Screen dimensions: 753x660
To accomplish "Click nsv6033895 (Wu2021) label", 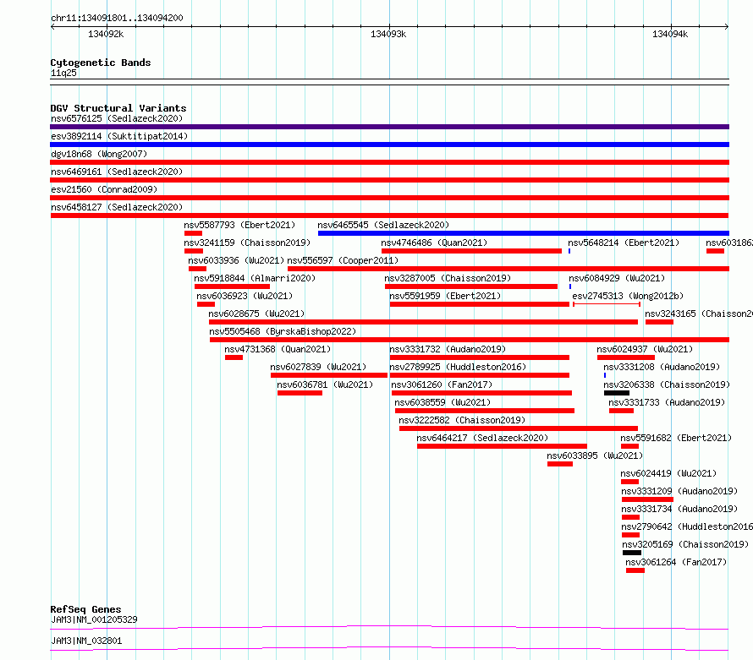I will click(595, 455).
